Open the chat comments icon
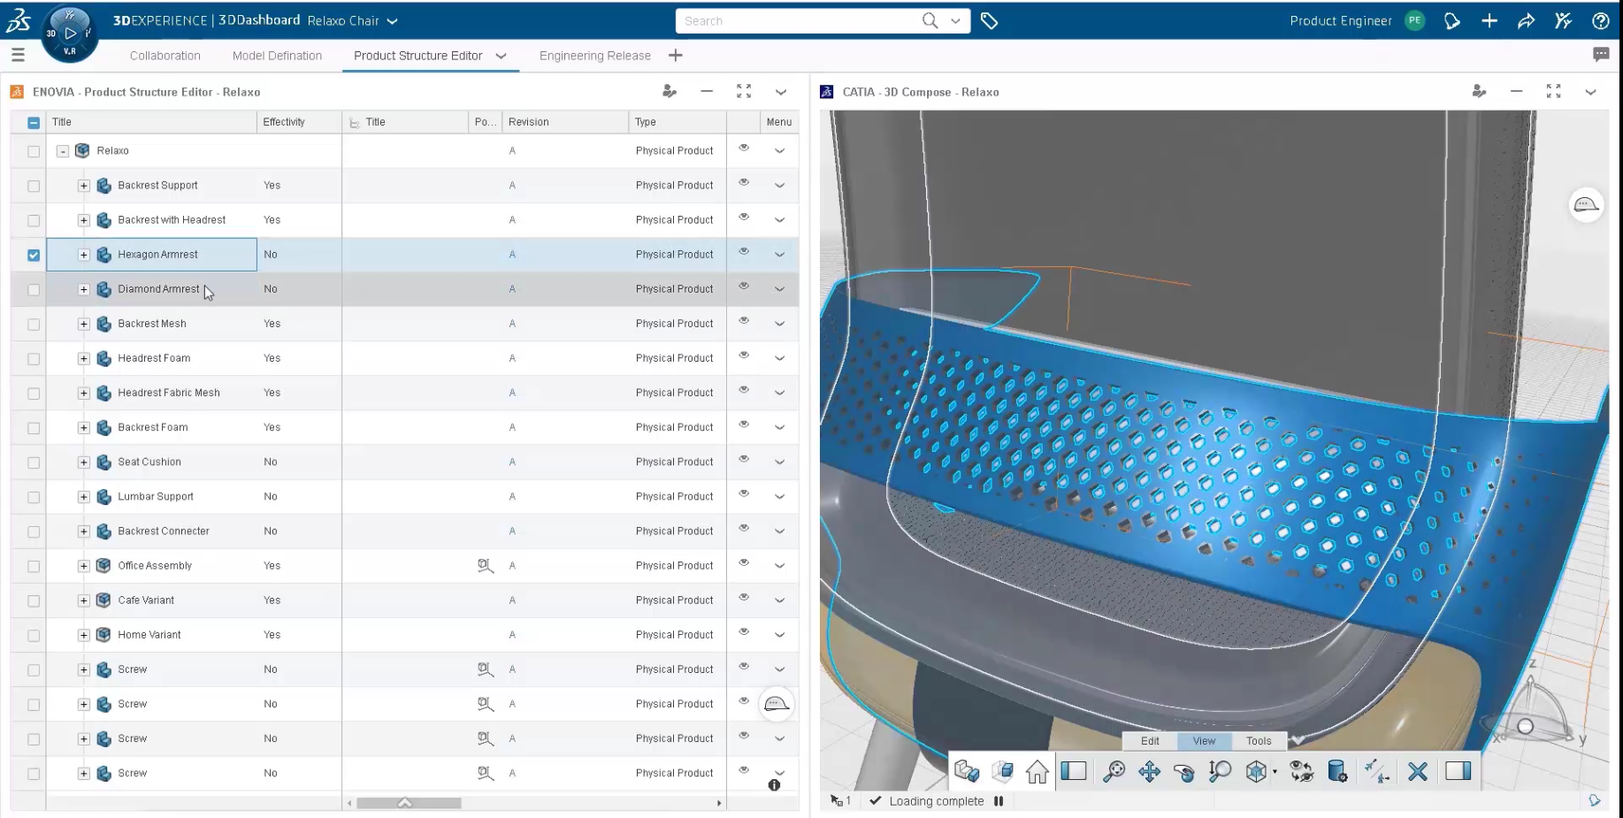Viewport: 1623px width, 818px height. tap(1601, 55)
